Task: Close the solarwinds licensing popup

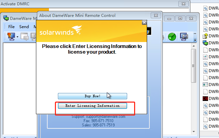Action: click(x=144, y=23)
